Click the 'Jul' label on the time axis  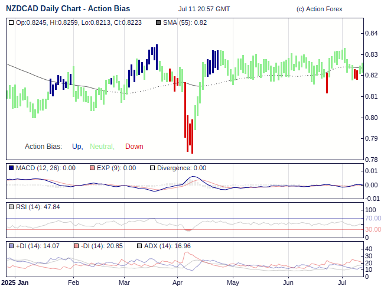342,283
